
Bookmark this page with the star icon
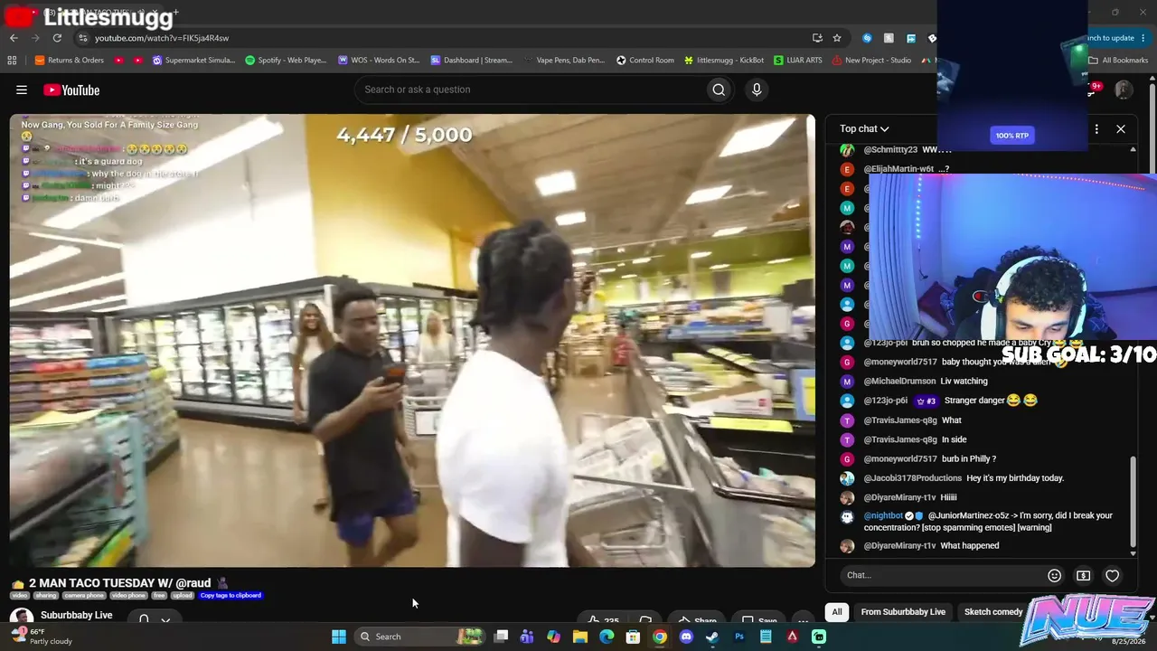837,38
